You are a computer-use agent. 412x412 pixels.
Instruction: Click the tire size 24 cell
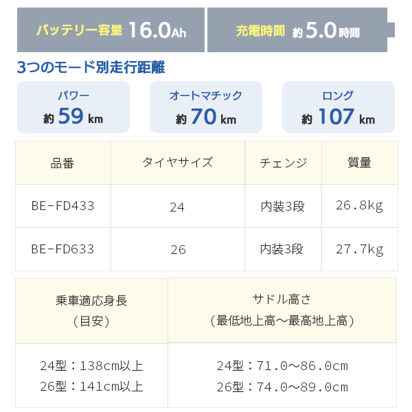178,206
